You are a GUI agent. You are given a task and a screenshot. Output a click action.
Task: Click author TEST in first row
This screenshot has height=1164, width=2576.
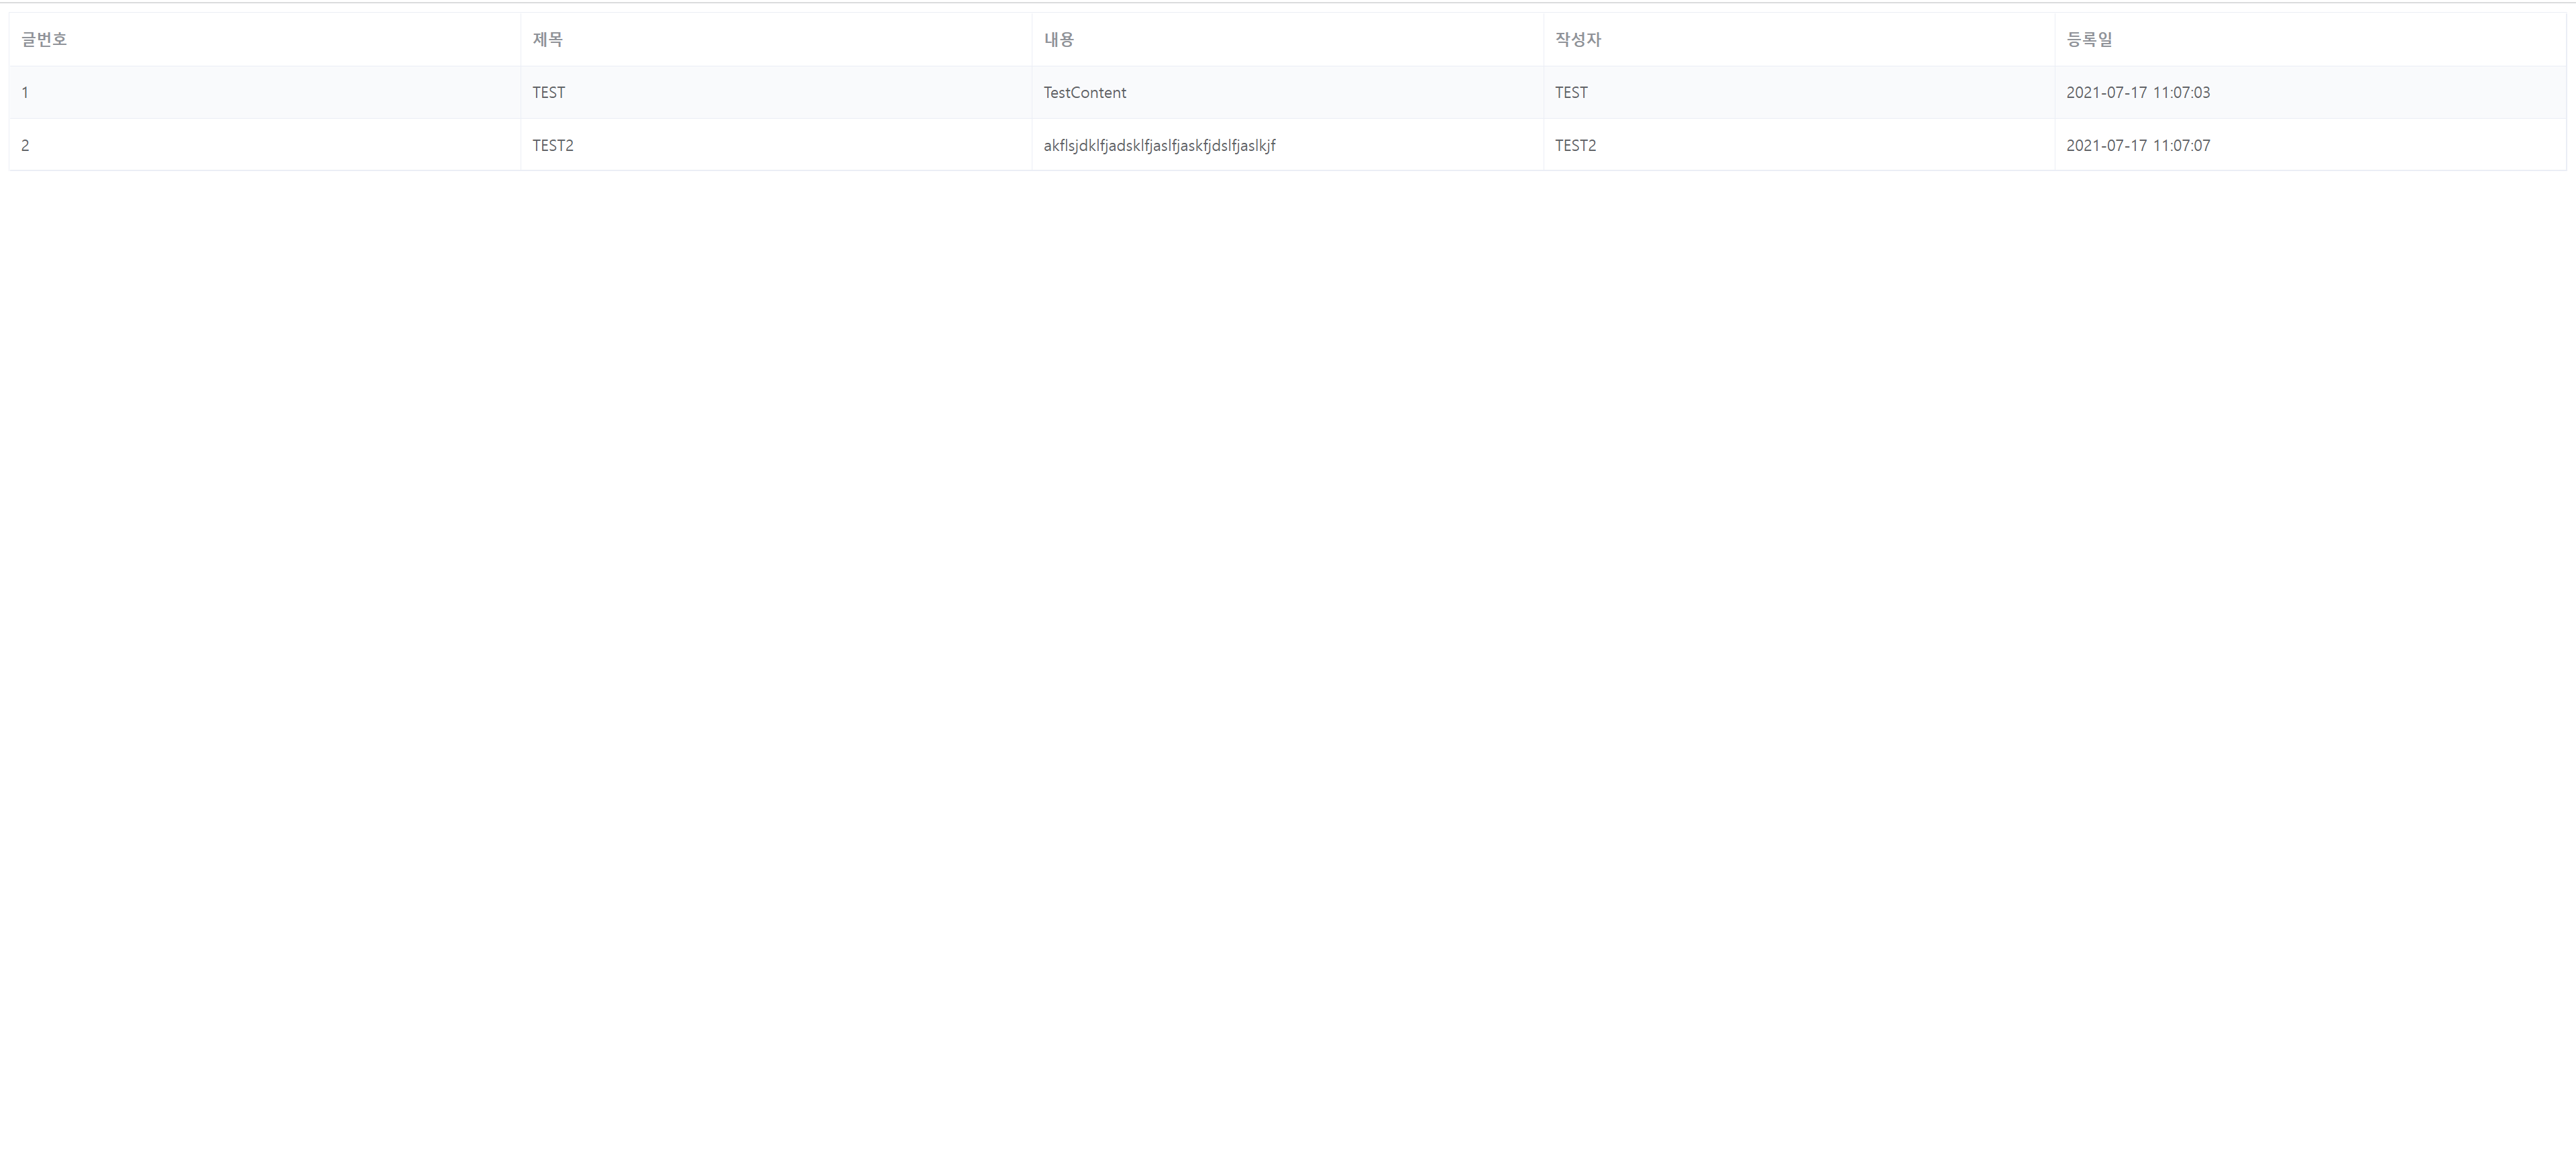tap(1571, 93)
